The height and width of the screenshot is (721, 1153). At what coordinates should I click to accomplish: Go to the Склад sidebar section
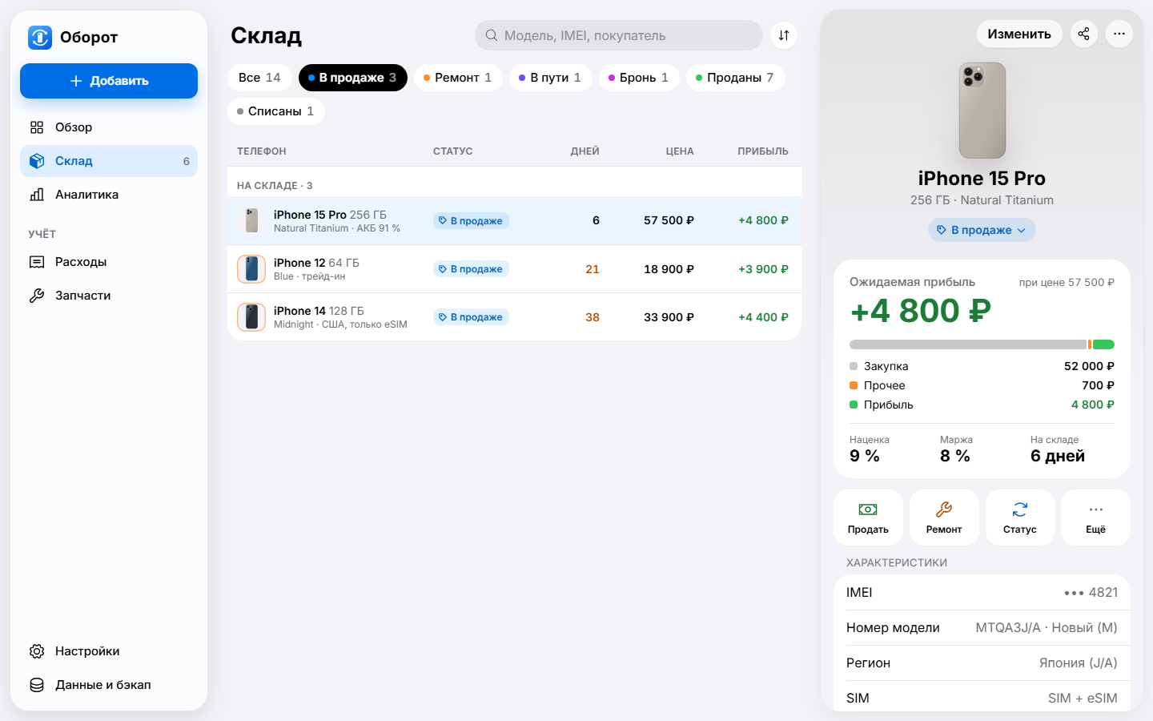click(x=109, y=161)
